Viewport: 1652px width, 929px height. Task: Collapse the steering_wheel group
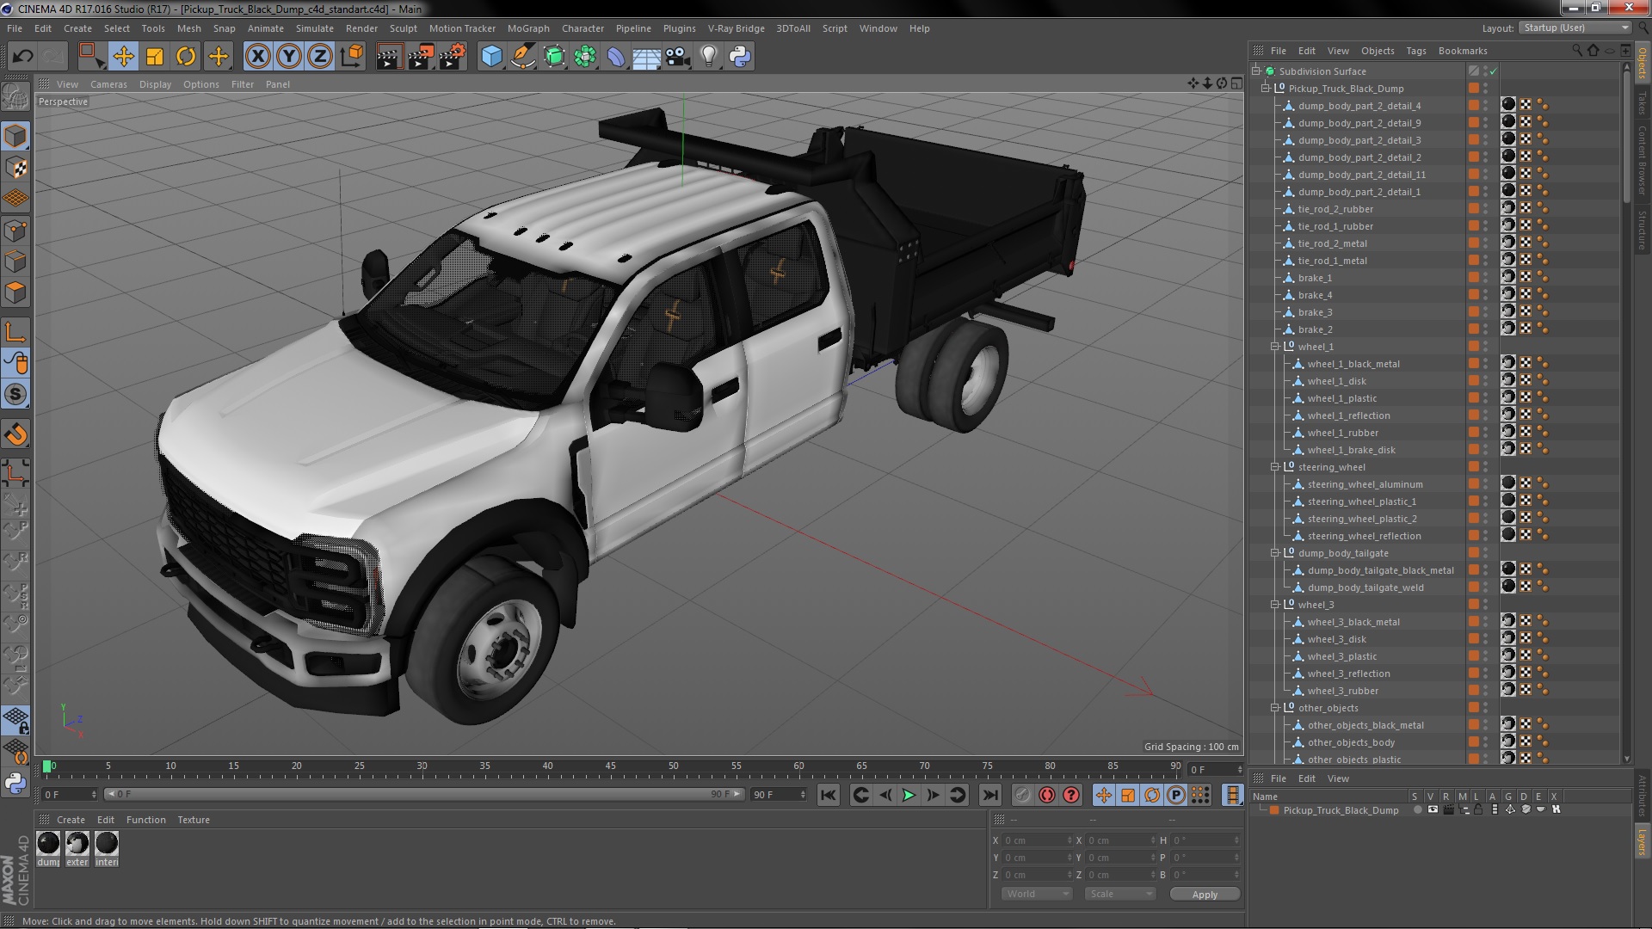pyautogui.click(x=1275, y=467)
